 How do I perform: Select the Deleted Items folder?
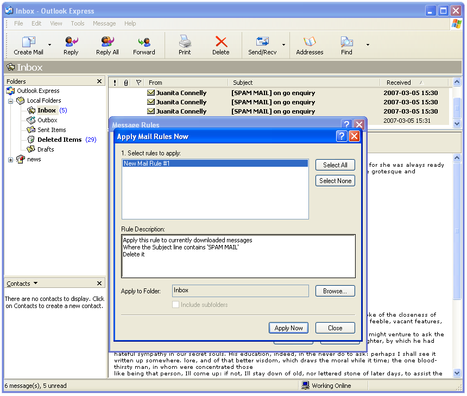pos(60,140)
